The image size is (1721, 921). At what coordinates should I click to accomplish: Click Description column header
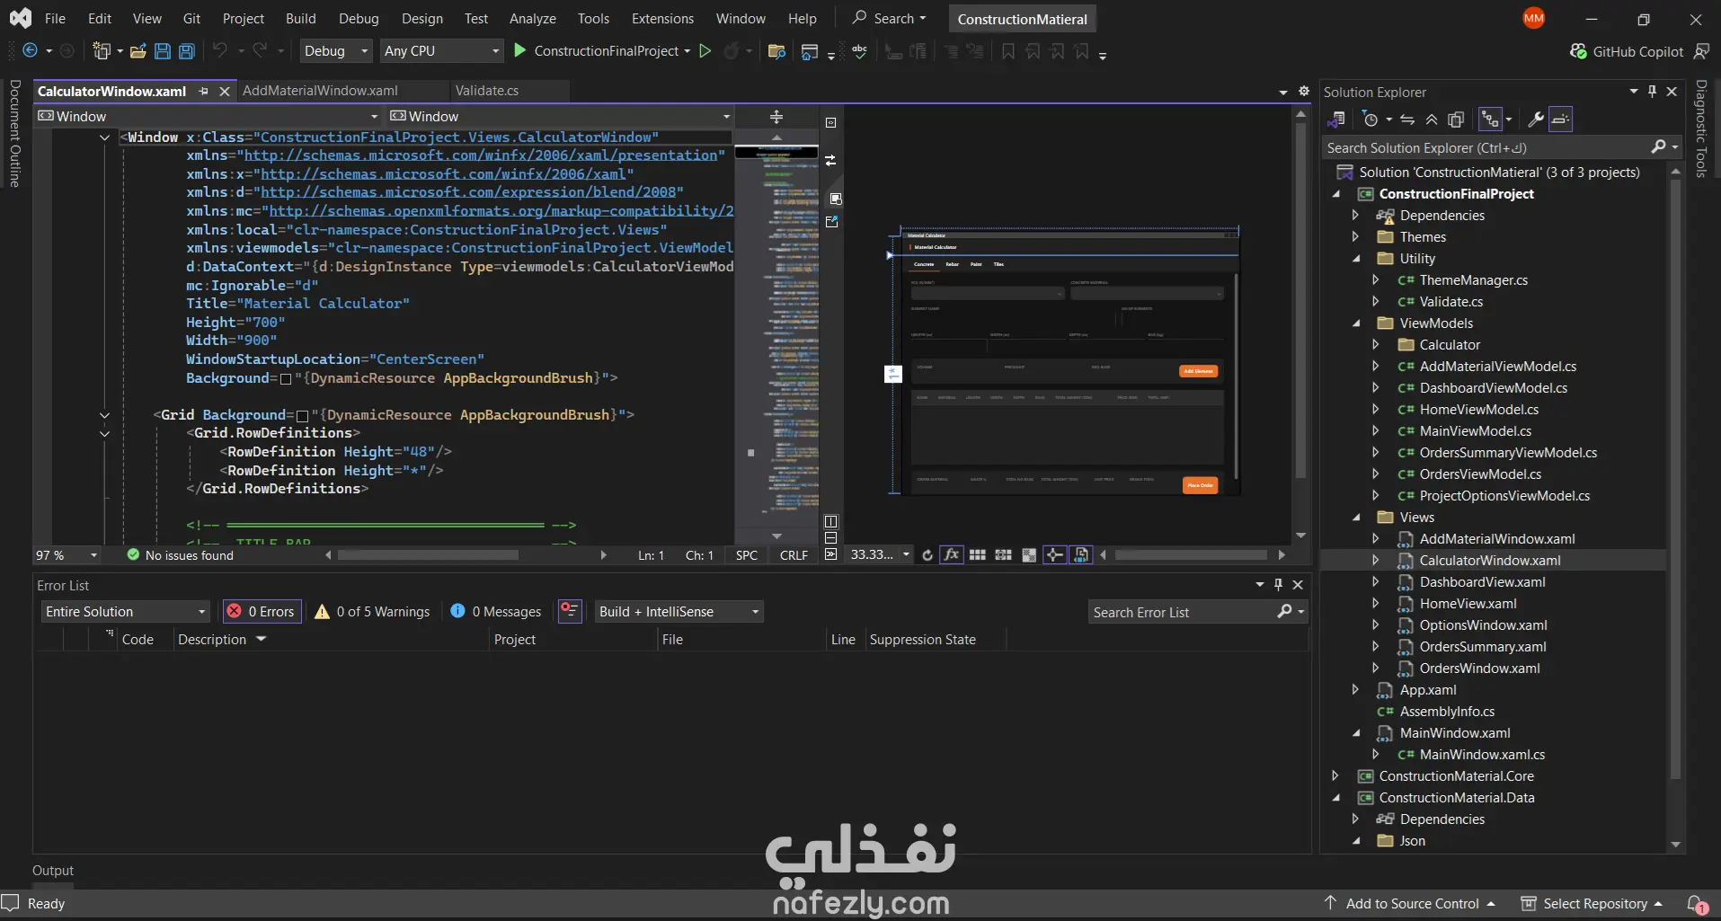[212, 640]
